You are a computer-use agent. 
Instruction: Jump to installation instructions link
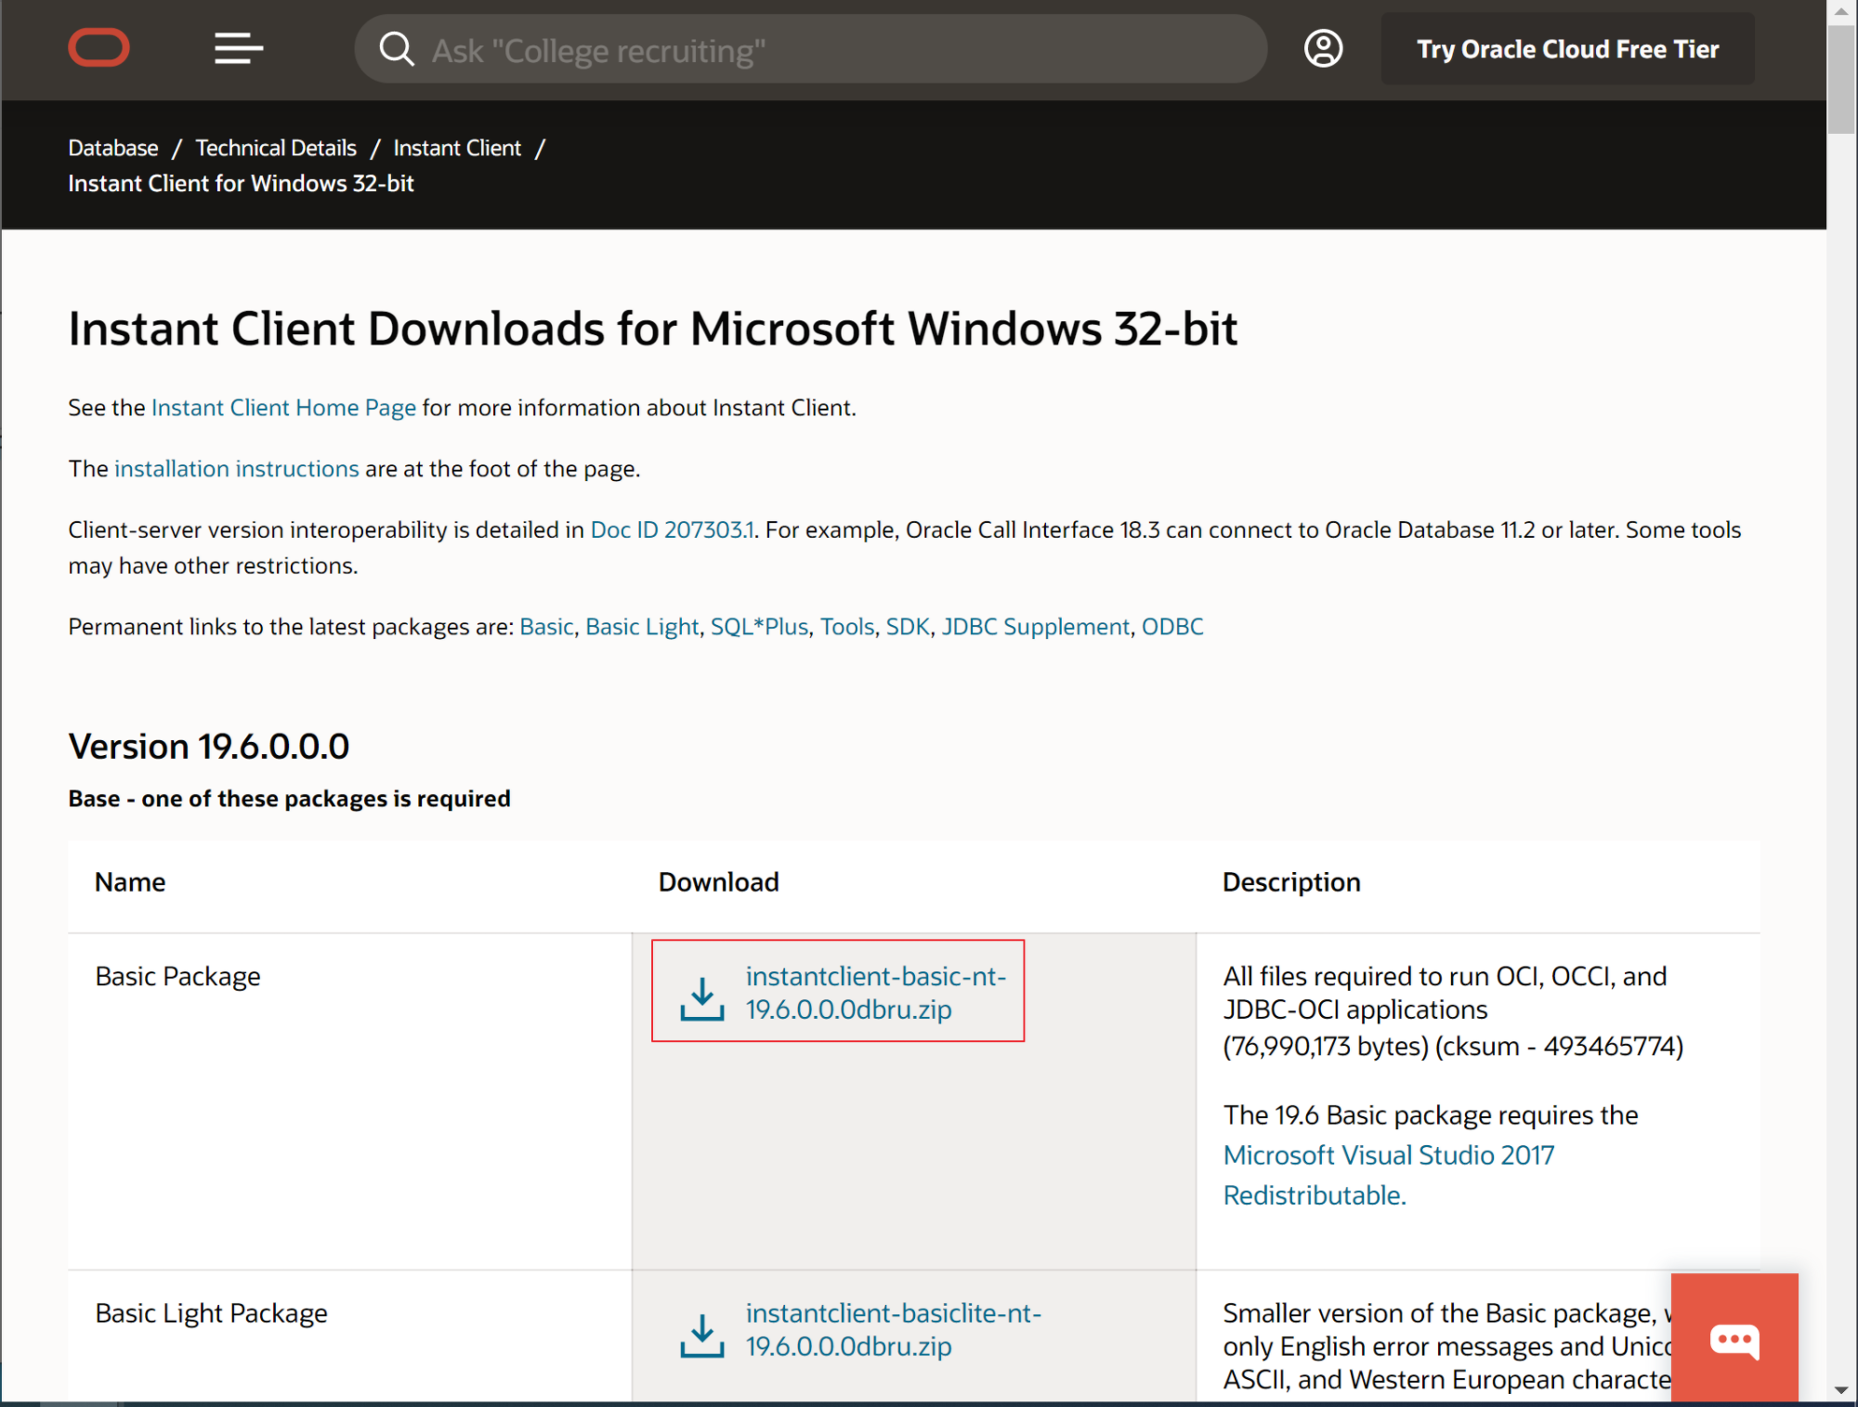pos(236,469)
